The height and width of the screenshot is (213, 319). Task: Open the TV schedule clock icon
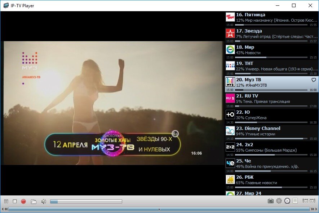click(287, 201)
